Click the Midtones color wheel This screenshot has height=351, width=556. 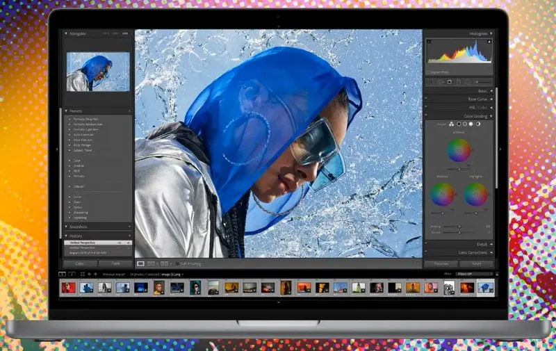tap(459, 149)
